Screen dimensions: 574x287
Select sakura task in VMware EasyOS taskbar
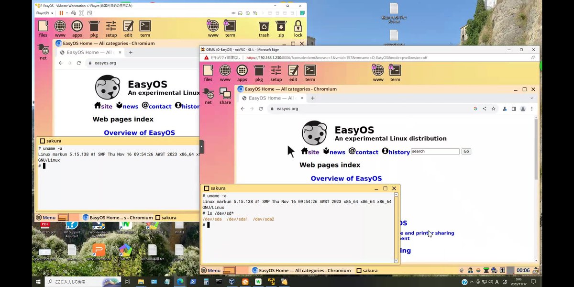[166, 217]
